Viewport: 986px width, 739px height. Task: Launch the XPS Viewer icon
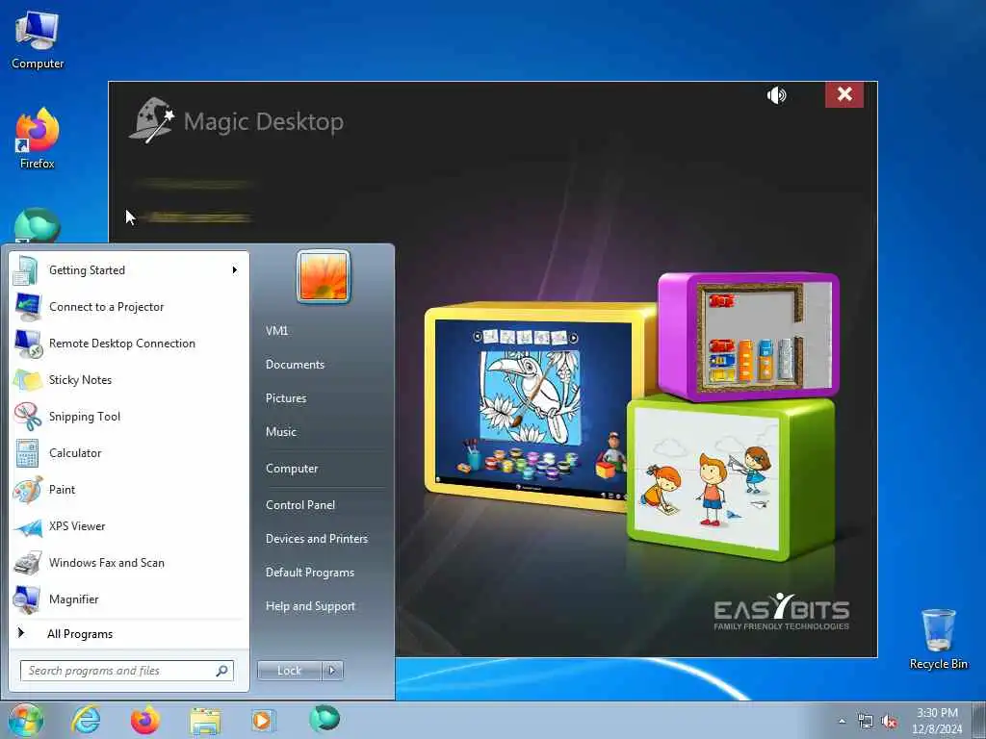[x=28, y=526]
